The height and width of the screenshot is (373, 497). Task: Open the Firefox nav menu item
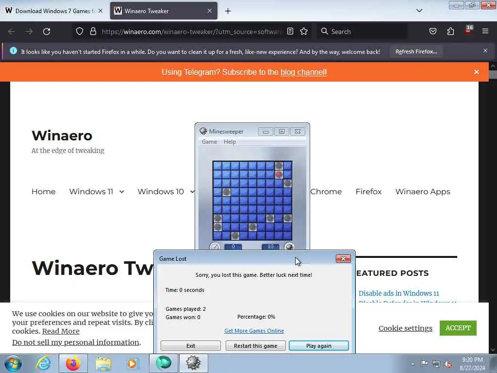point(368,191)
